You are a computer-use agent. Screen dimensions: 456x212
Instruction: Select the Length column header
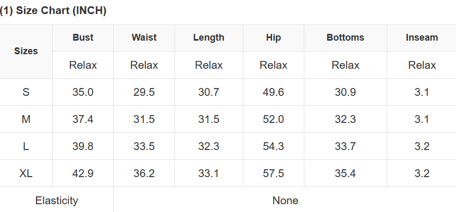click(x=208, y=38)
